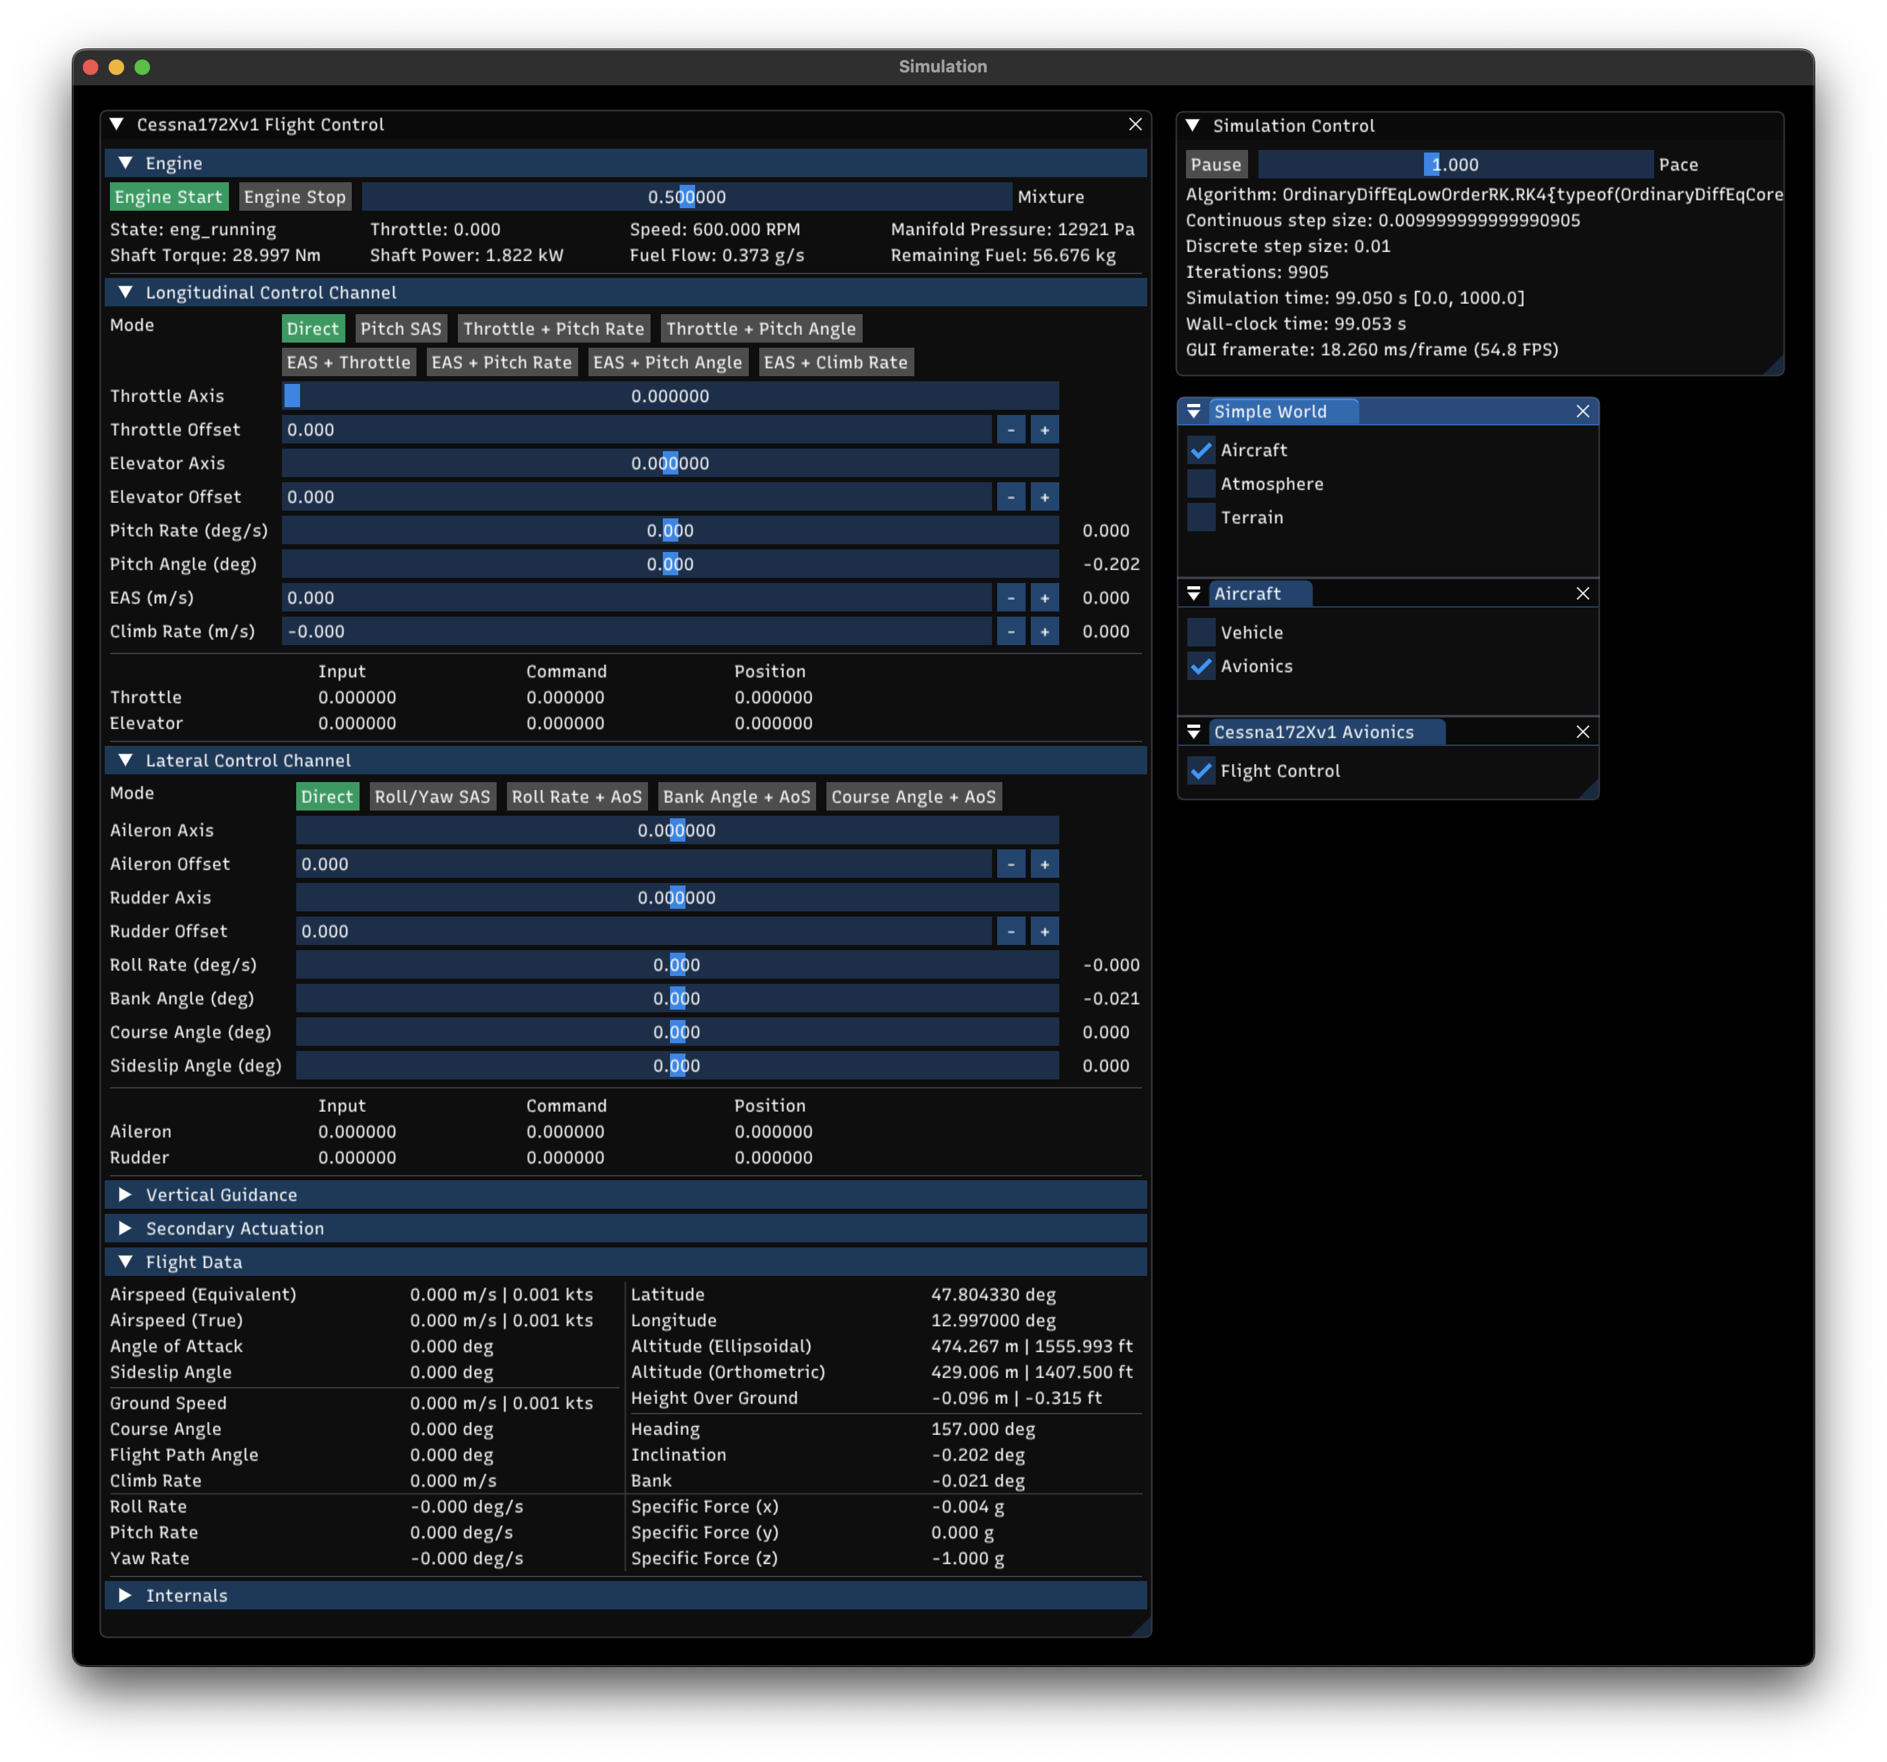The width and height of the screenshot is (1887, 1762).
Task: Decrease Aileron Offset with minus button
Action: click(1011, 864)
